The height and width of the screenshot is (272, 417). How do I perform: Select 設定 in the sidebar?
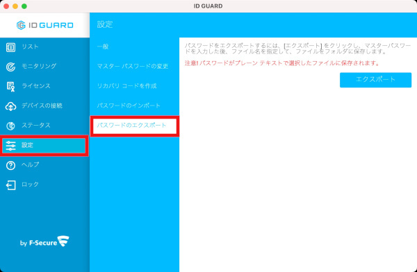44,145
